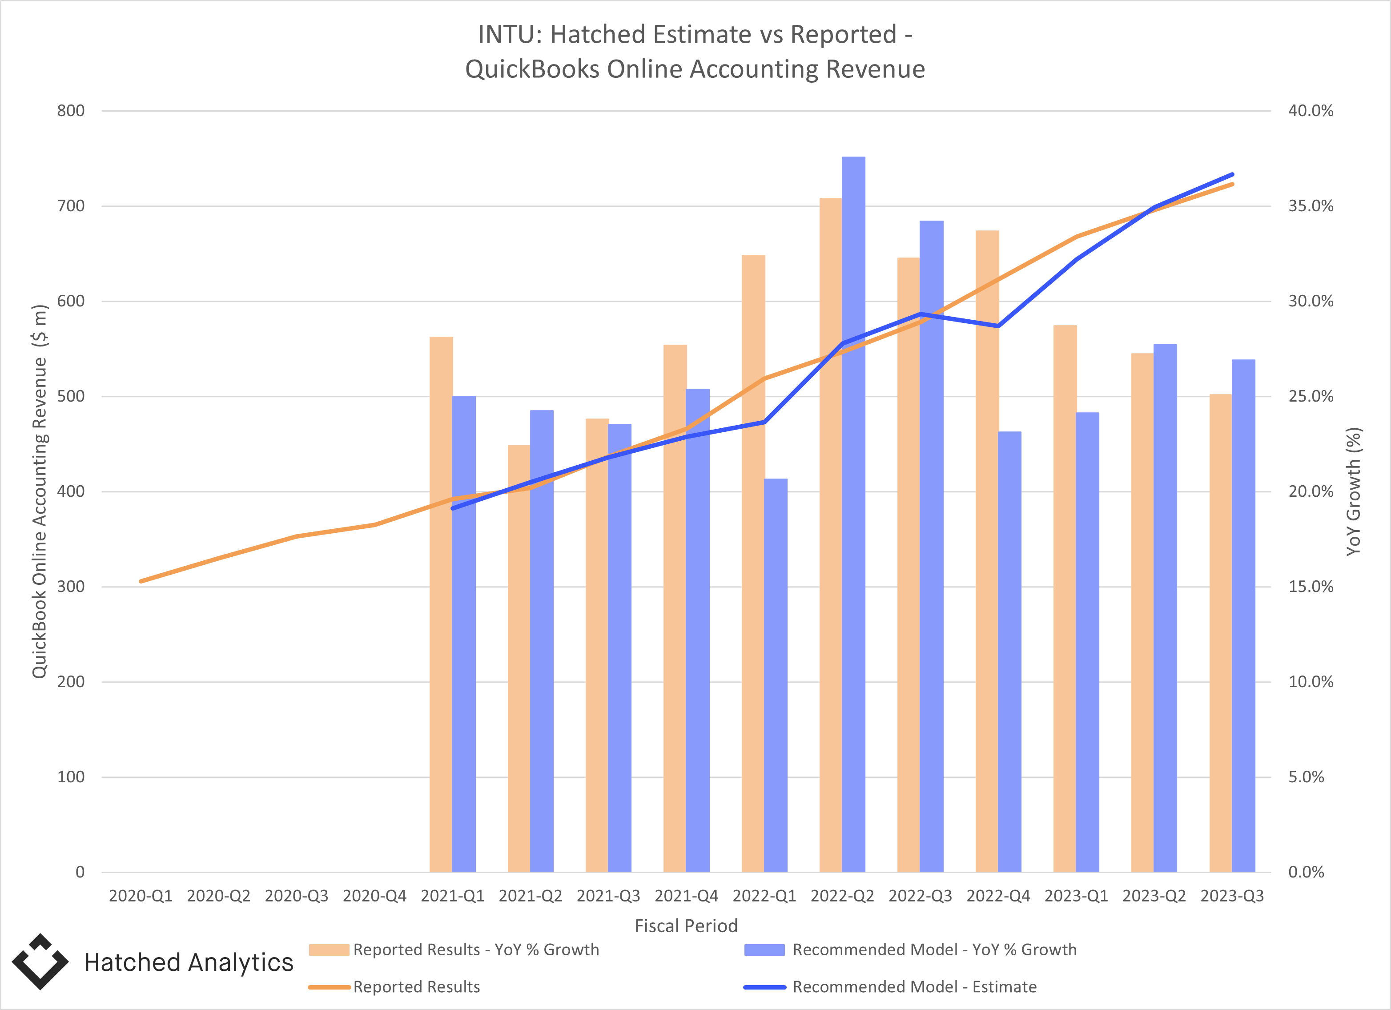The width and height of the screenshot is (1391, 1010).
Task: Select the blue bar at 2021-Q1
Action: click(x=464, y=633)
